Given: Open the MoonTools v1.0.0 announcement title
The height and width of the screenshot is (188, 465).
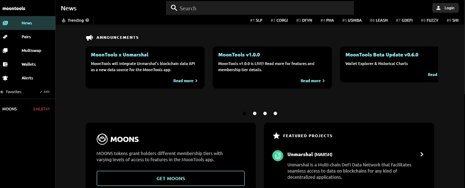Looking at the screenshot, I should click(x=239, y=55).
